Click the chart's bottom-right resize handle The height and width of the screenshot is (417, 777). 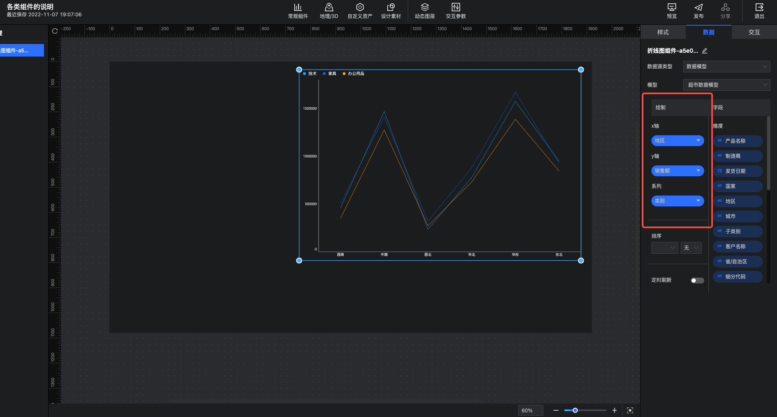(x=581, y=260)
